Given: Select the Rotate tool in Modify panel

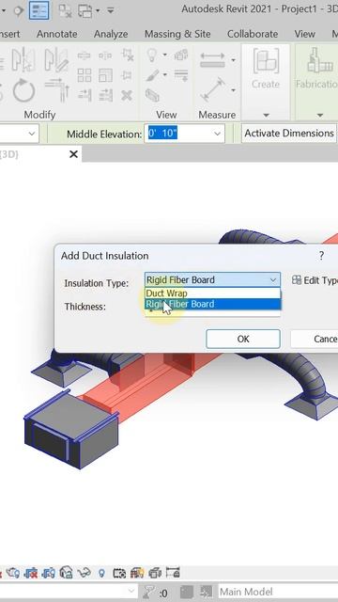Looking at the screenshot, I should coord(23,90).
